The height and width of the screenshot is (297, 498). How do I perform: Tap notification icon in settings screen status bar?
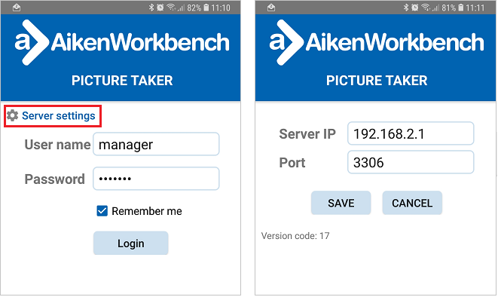271,8
